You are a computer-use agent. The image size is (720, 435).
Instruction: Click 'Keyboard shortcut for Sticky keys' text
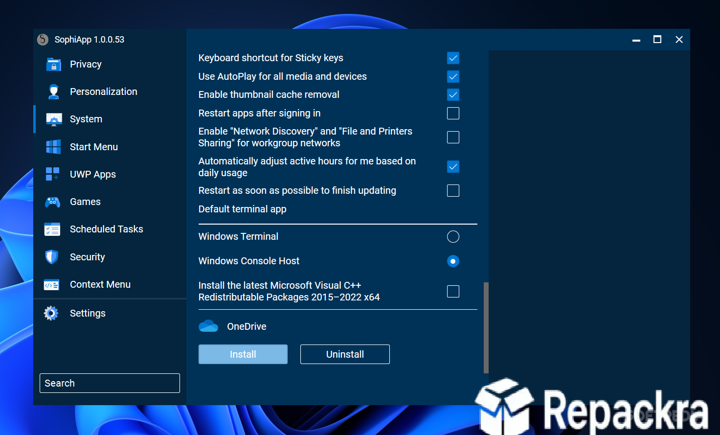coord(271,58)
